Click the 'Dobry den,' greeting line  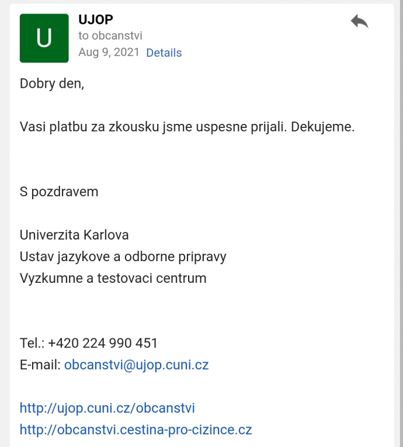[52, 84]
